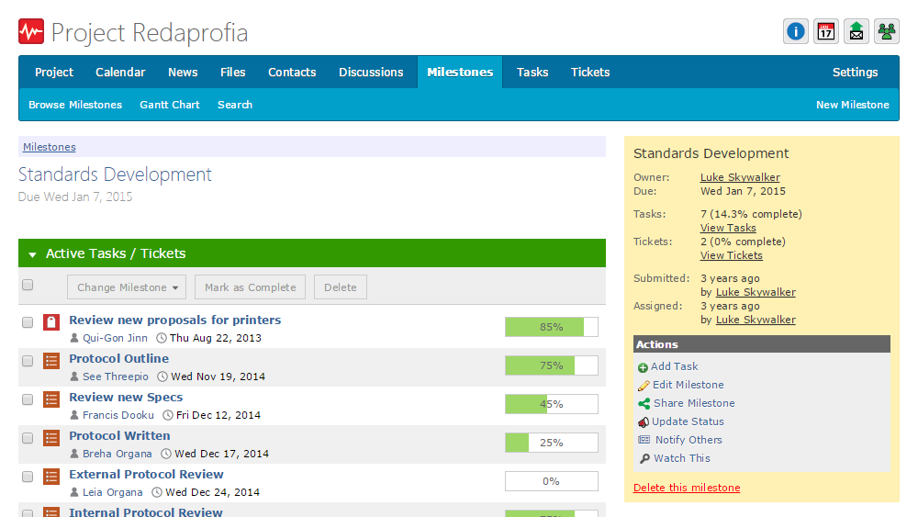Click person icon next to Francis Dooku
Screen dimensions: 918x517
pyautogui.click(x=74, y=415)
